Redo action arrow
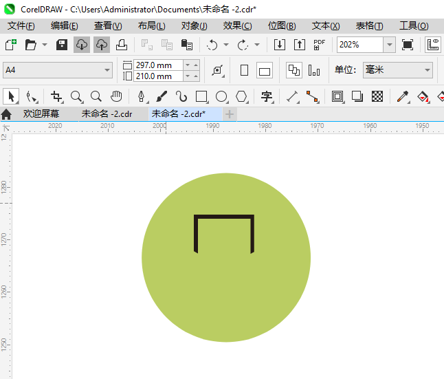 (x=243, y=45)
